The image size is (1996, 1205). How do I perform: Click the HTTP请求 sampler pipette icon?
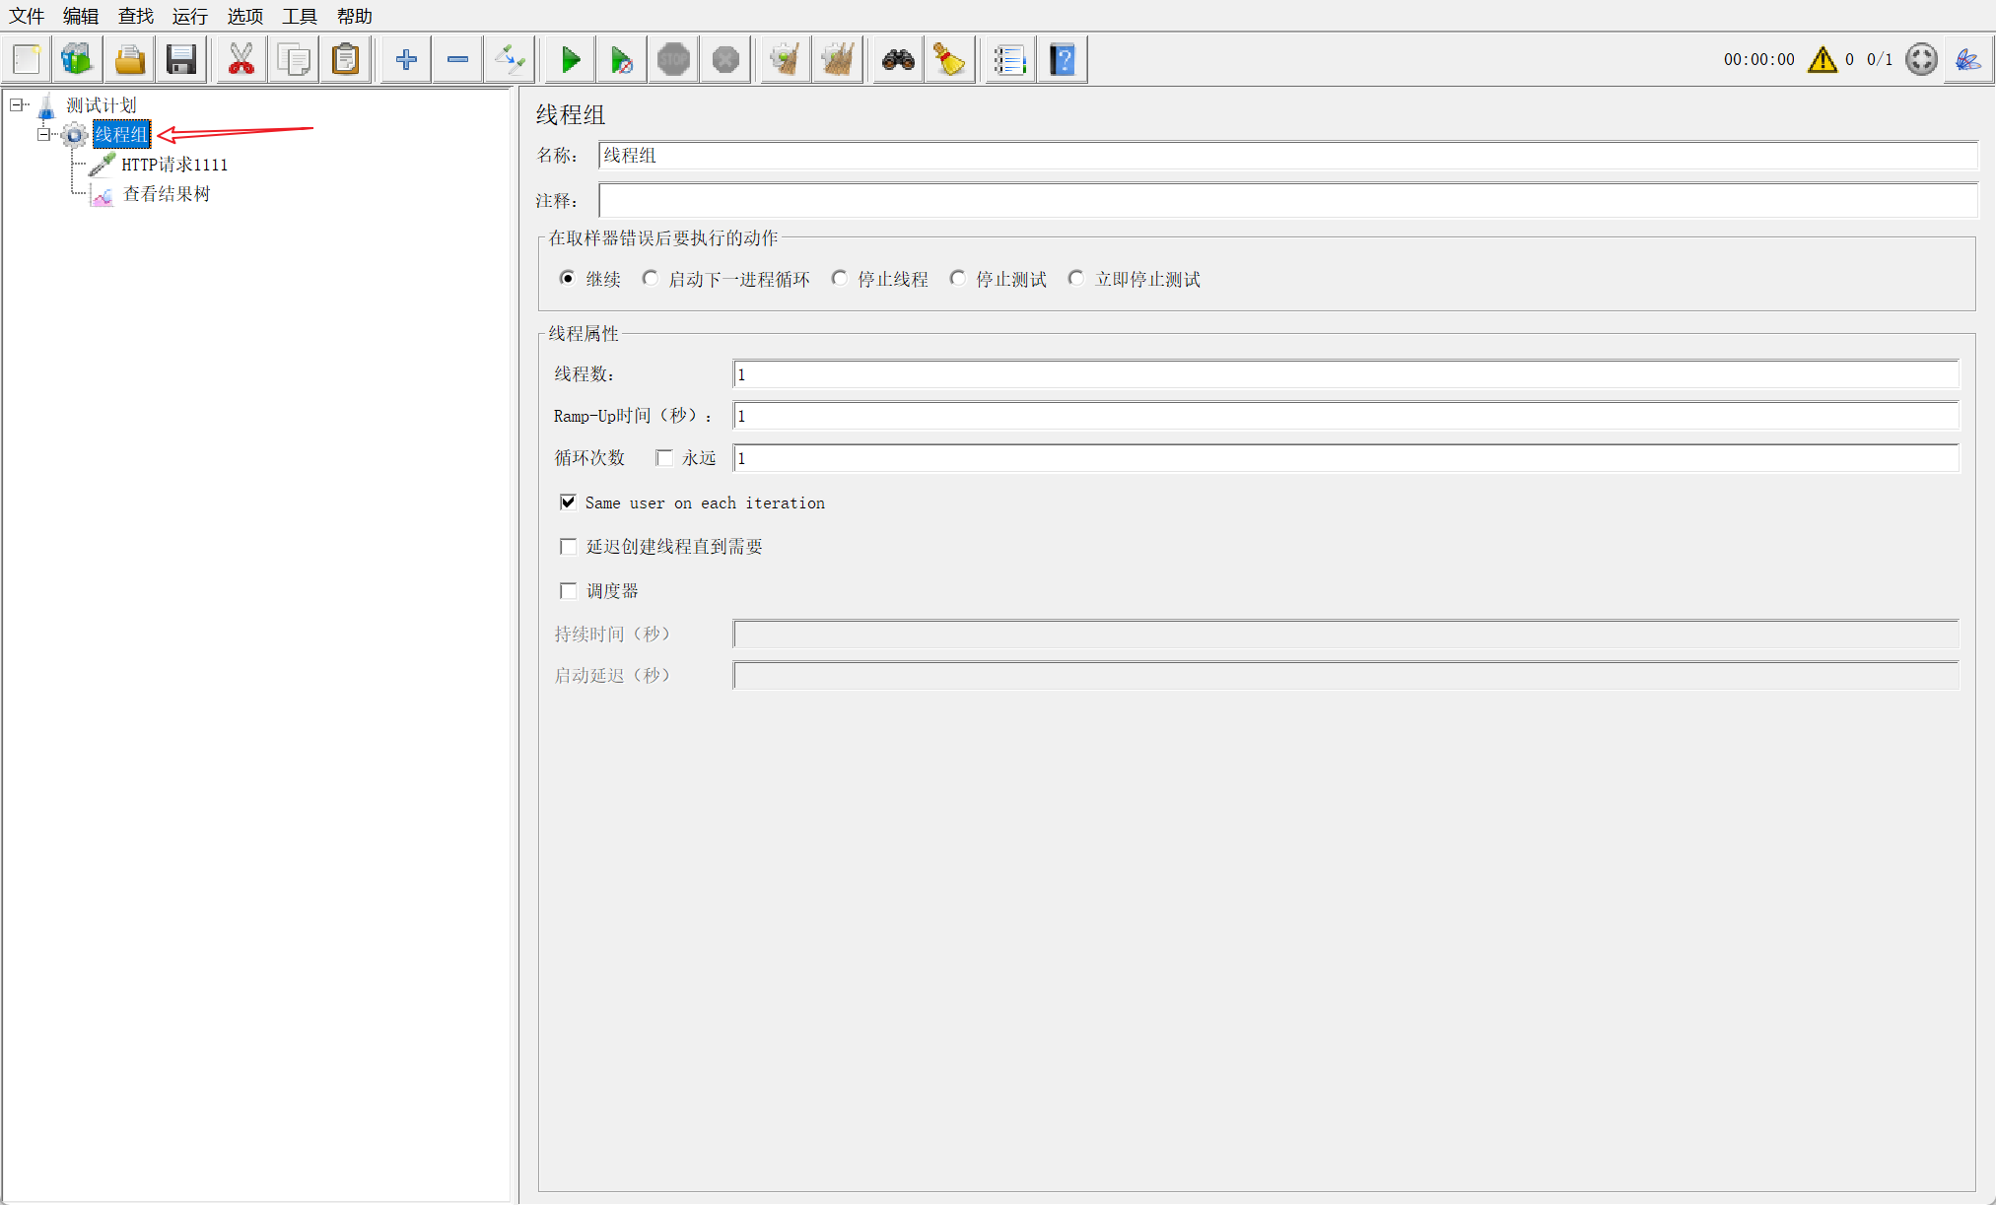point(102,165)
